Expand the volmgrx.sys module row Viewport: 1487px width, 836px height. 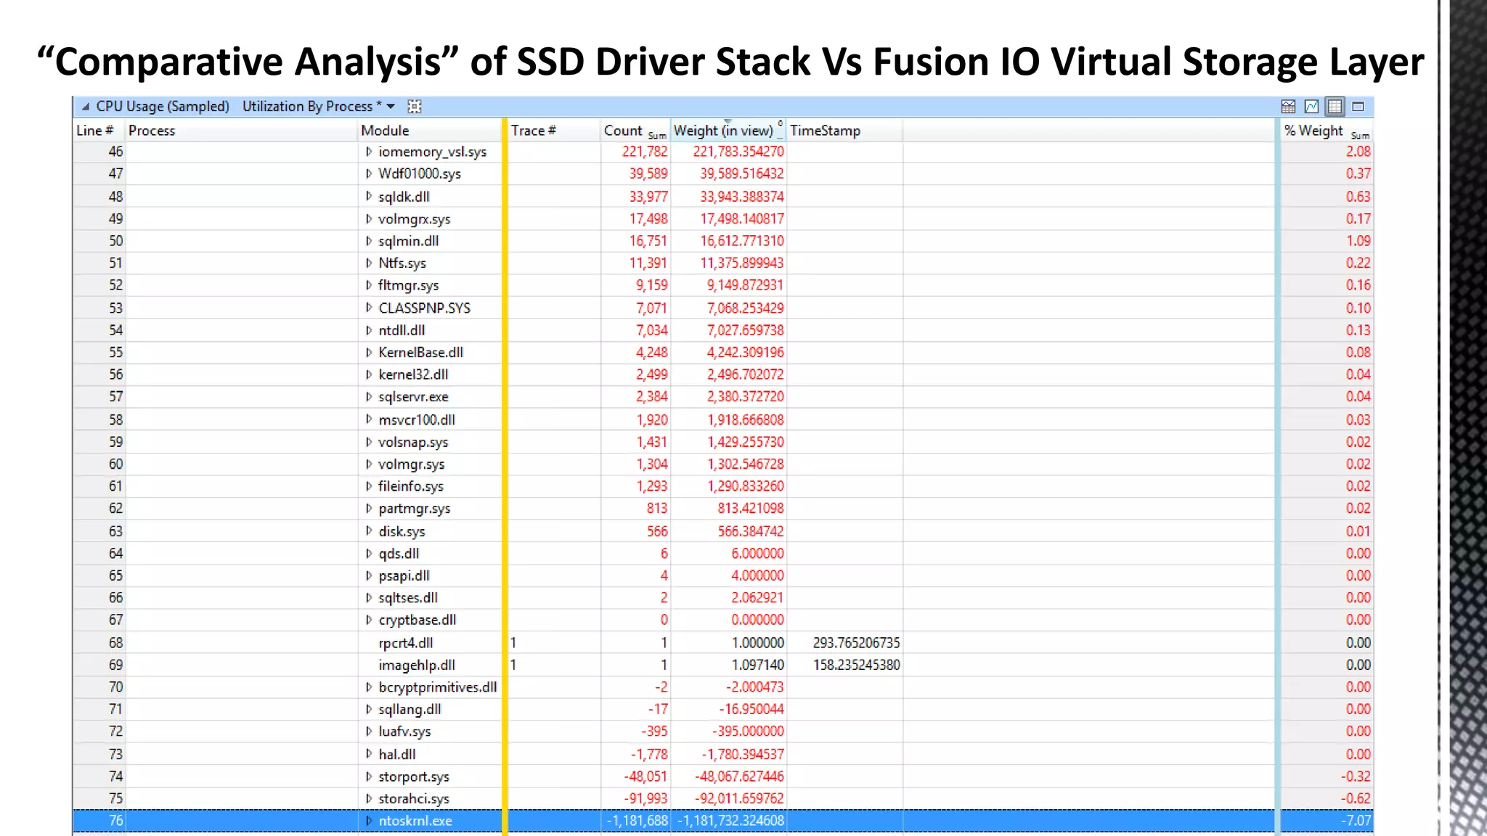[x=369, y=218]
